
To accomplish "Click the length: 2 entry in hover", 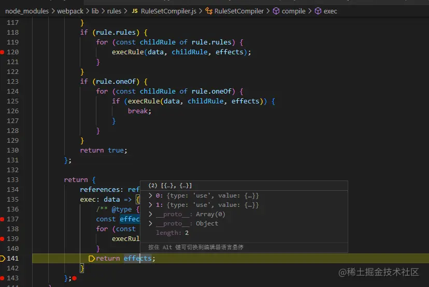I will 172,233.
